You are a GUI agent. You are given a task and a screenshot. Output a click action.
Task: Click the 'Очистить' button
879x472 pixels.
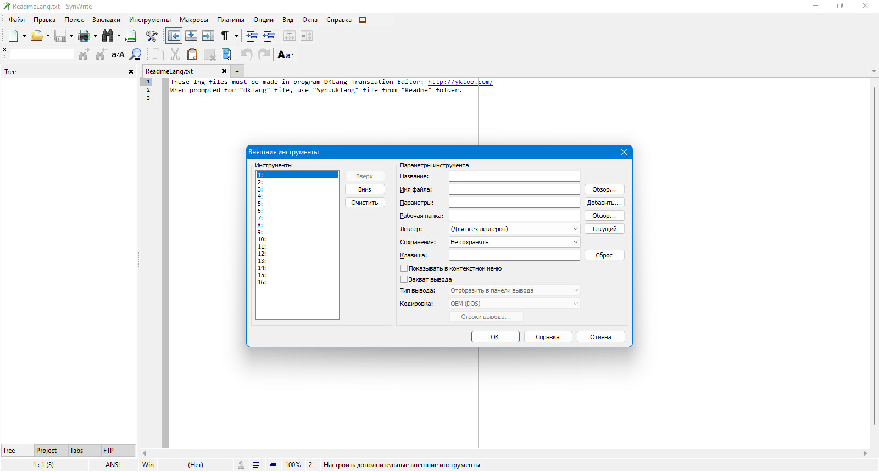(x=365, y=203)
